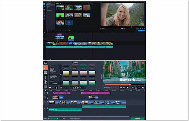The height and width of the screenshot is (121, 189).
Task: Rotate the clip using the rotate icon
Action: [65, 88]
